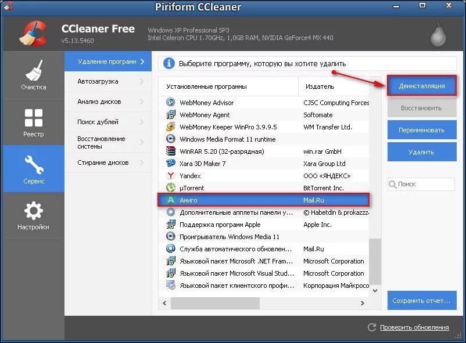Open Настройки settings section

pos(34,215)
